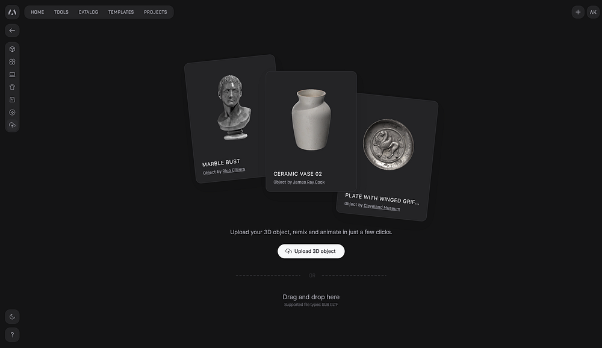Click the plus button in top-right
This screenshot has width=602, height=348.
coord(578,12)
